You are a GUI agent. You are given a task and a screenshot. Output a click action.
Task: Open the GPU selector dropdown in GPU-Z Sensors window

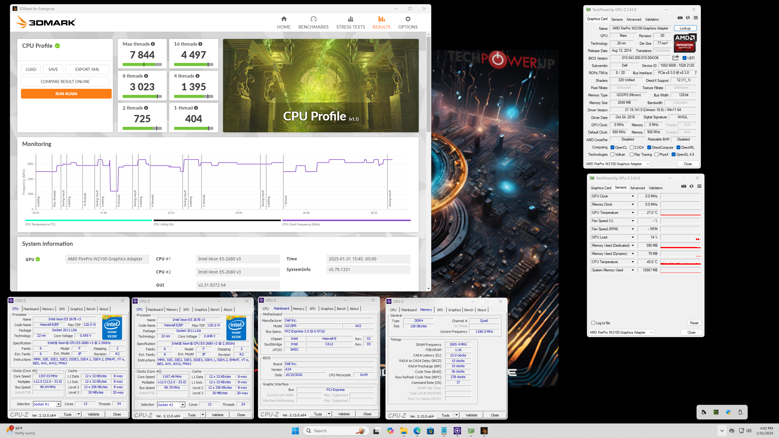pyautogui.click(x=621, y=332)
